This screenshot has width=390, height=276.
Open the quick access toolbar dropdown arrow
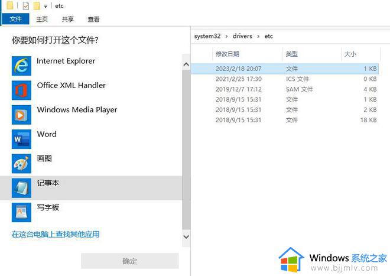pos(45,7)
